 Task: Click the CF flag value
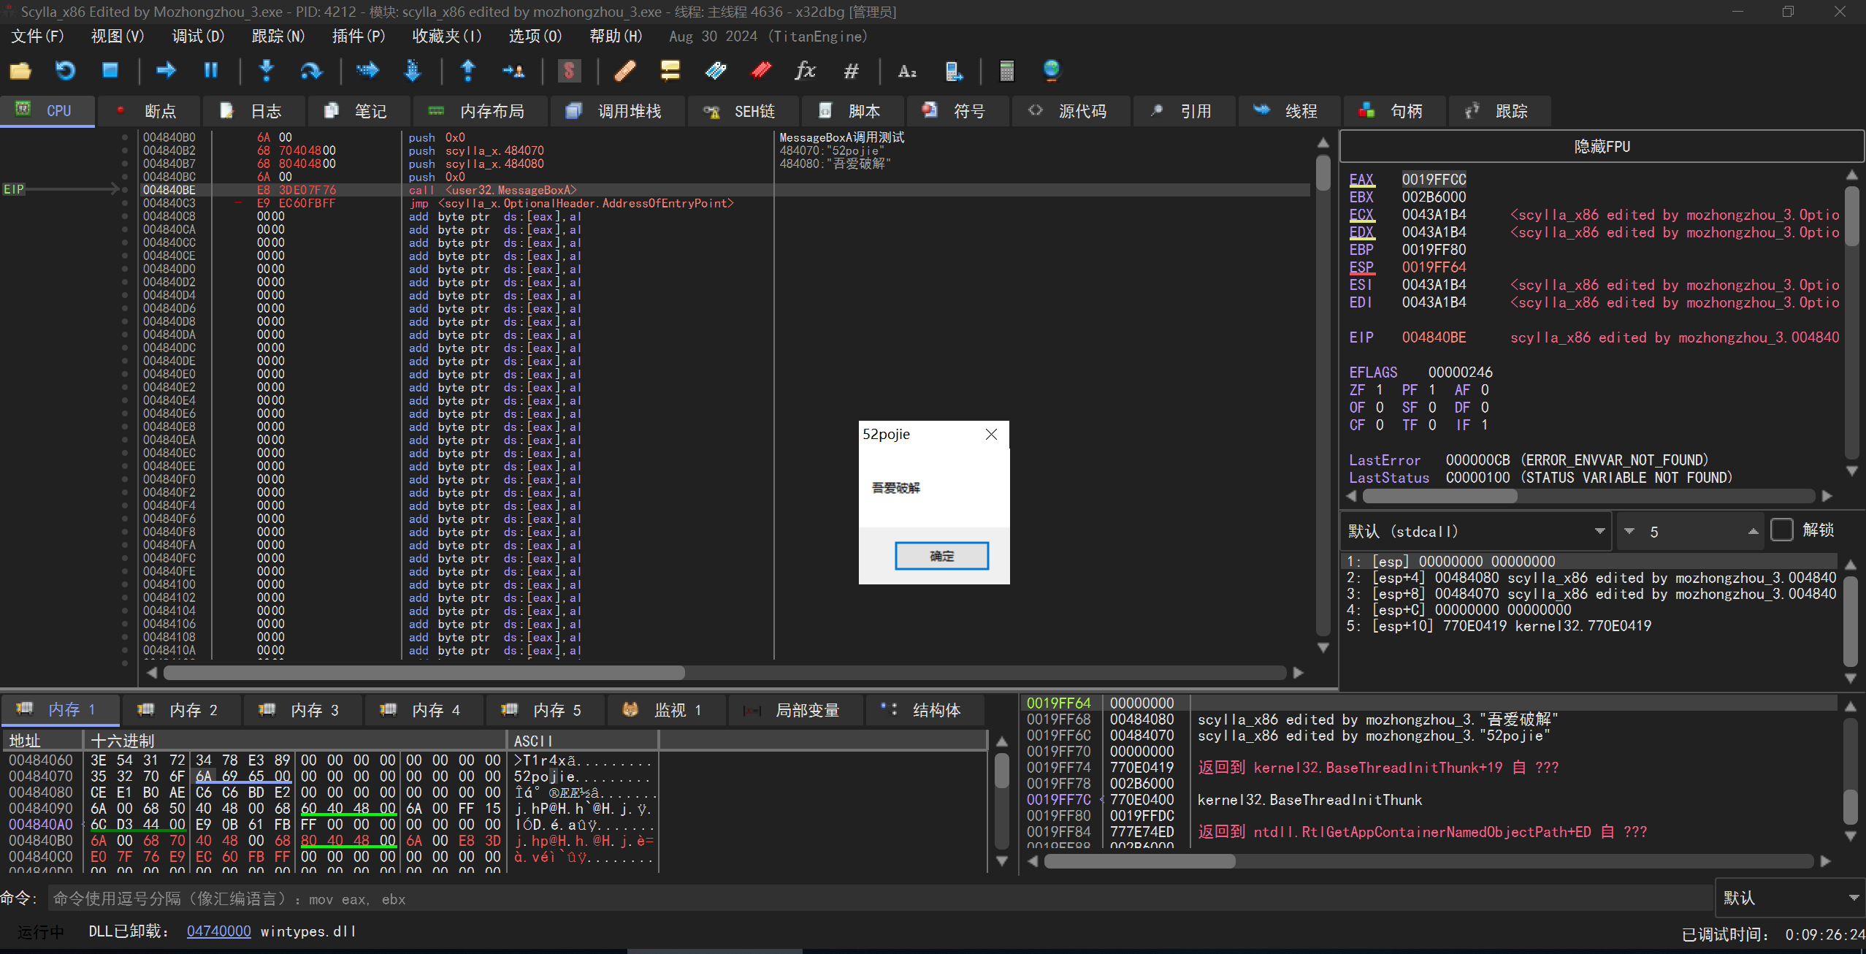1379,425
